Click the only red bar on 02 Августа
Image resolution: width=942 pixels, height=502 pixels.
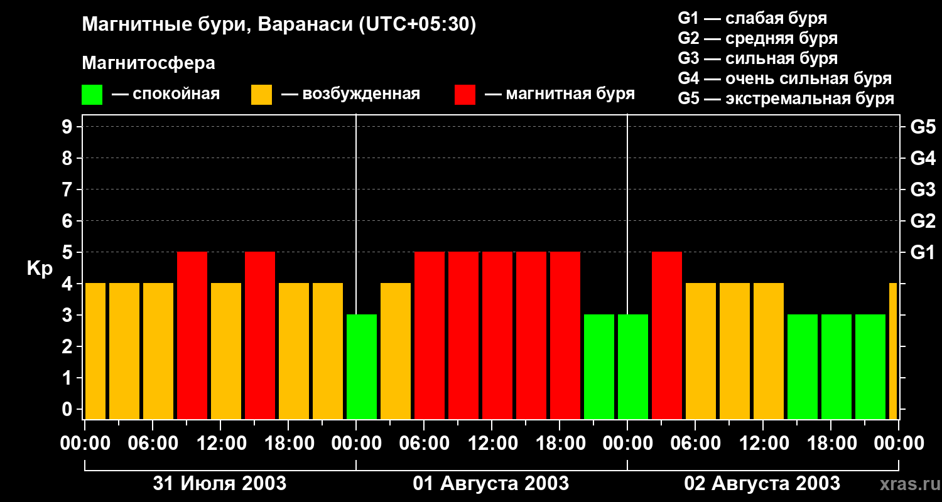667,336
